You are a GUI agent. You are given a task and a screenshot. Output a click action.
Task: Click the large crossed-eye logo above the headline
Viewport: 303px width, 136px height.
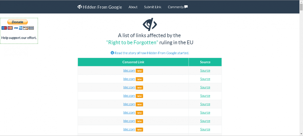click(x=150, y=24)
